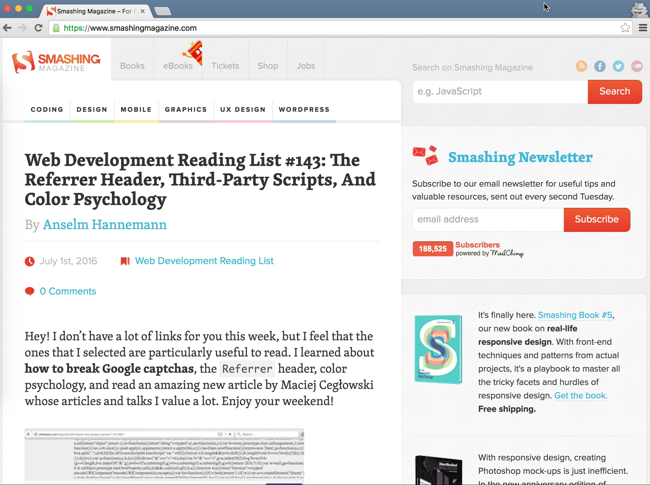Image resolution: width=650 pixels, height=485 pixels.
Task: Open Tickets in top navigation
Action: pyautogui.click(x=225, y=66)
